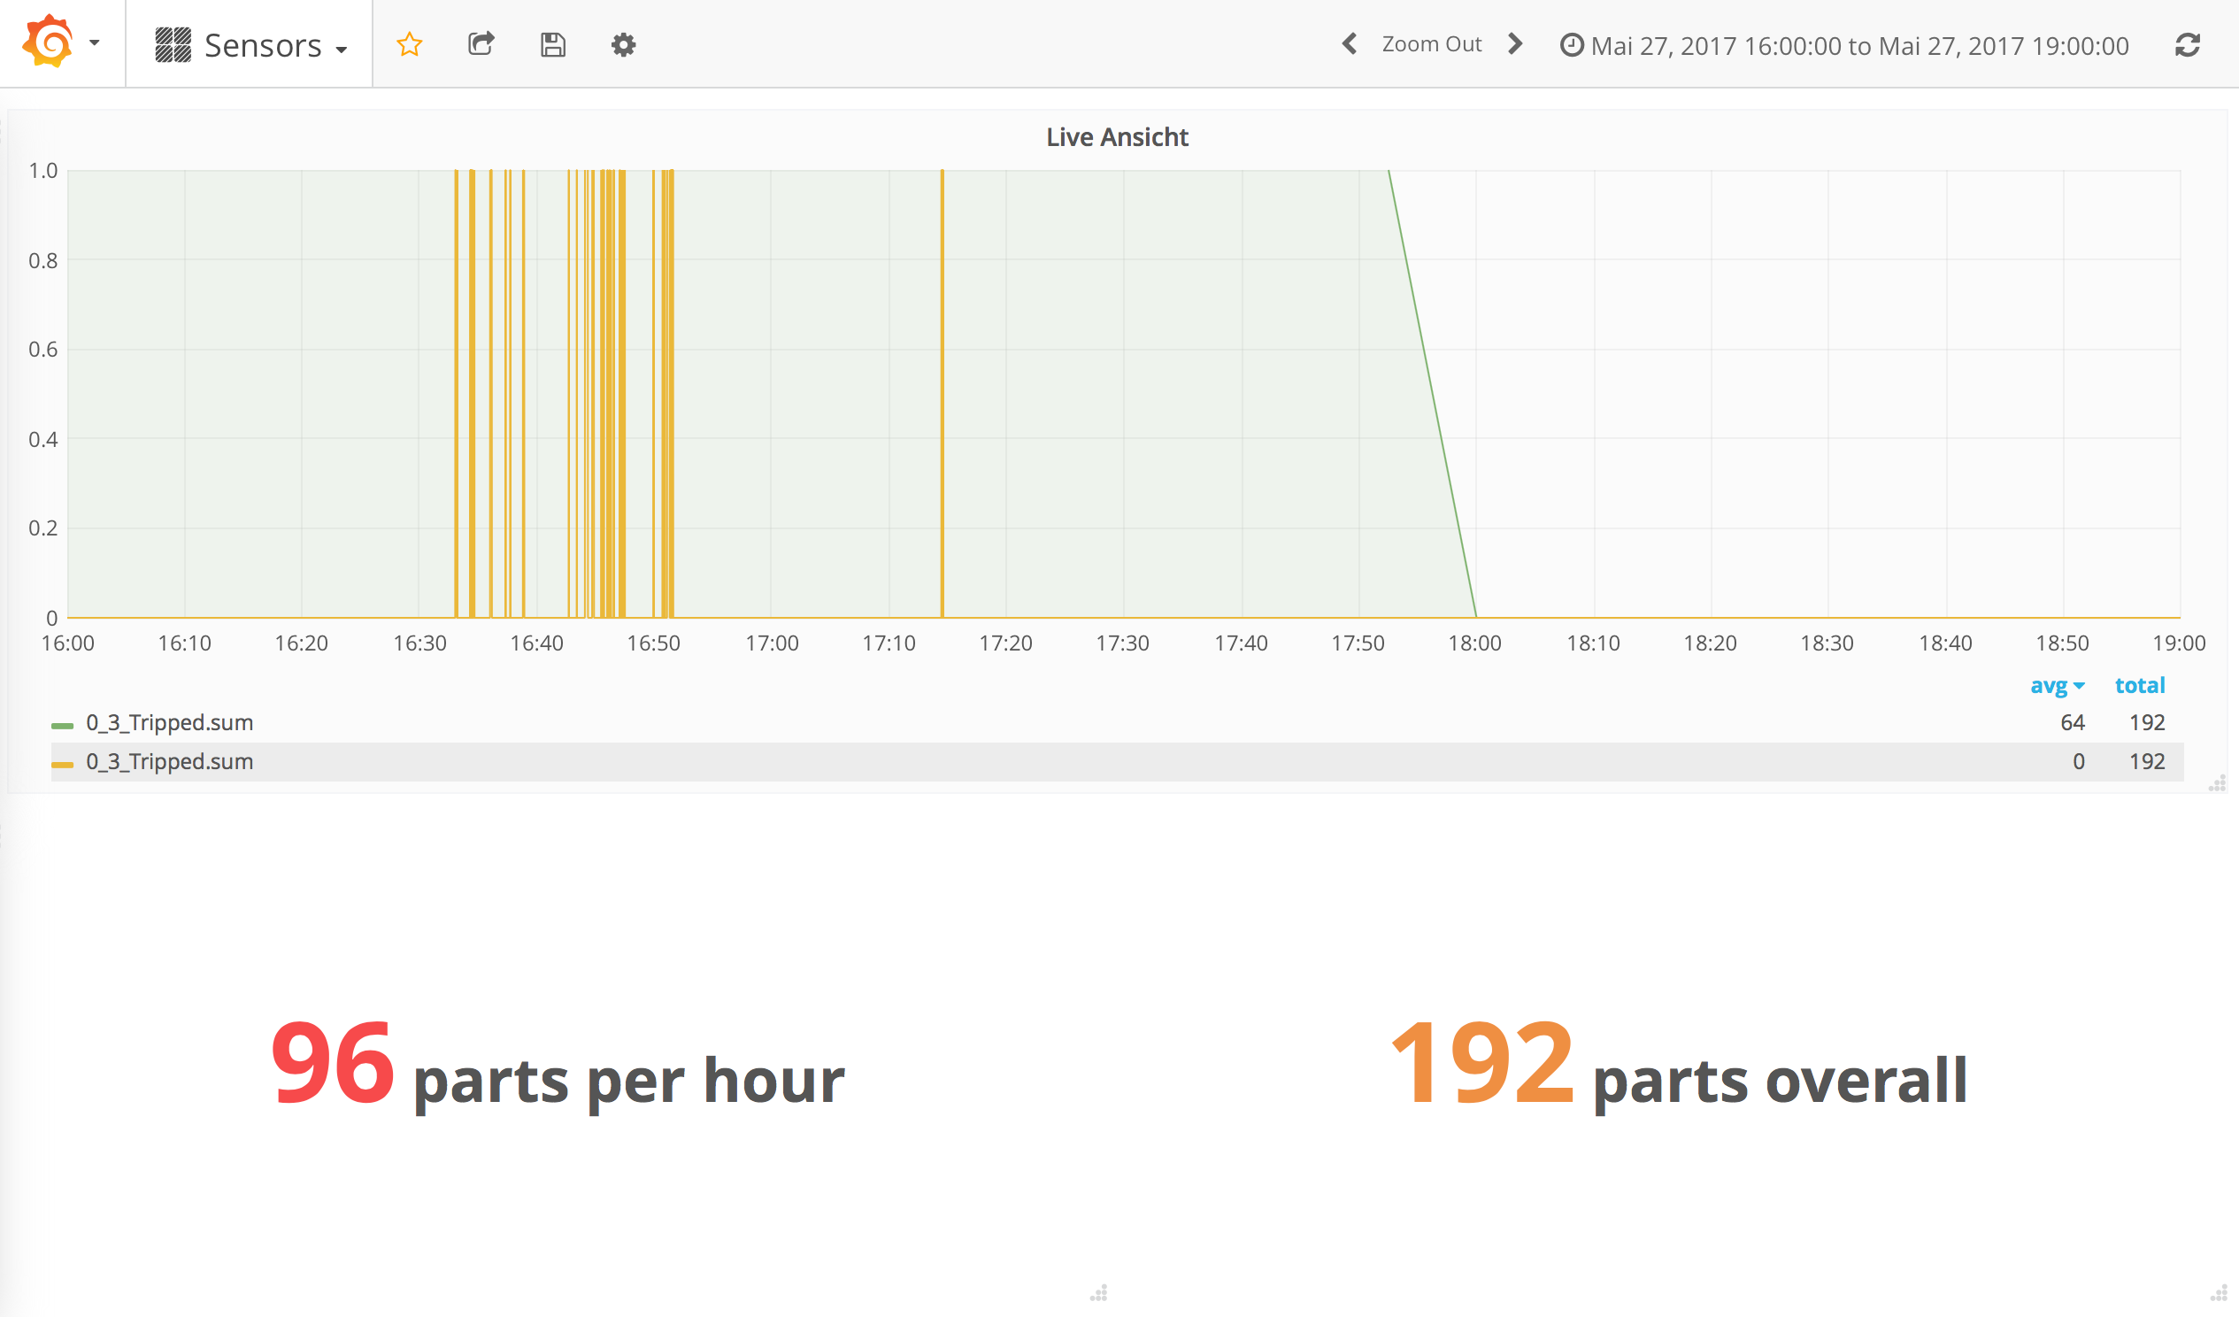Click avg value 0 in yellow series row

point(2078,761)
